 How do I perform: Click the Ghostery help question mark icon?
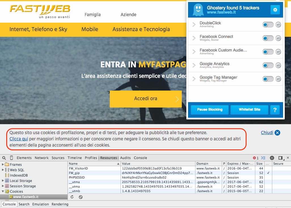click(275, 110)
